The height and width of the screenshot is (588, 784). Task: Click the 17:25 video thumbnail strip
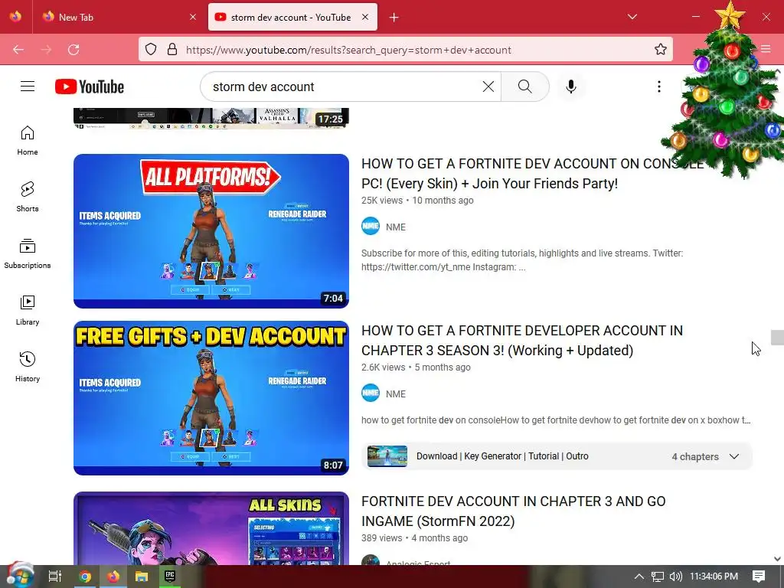tap(211, 118)
